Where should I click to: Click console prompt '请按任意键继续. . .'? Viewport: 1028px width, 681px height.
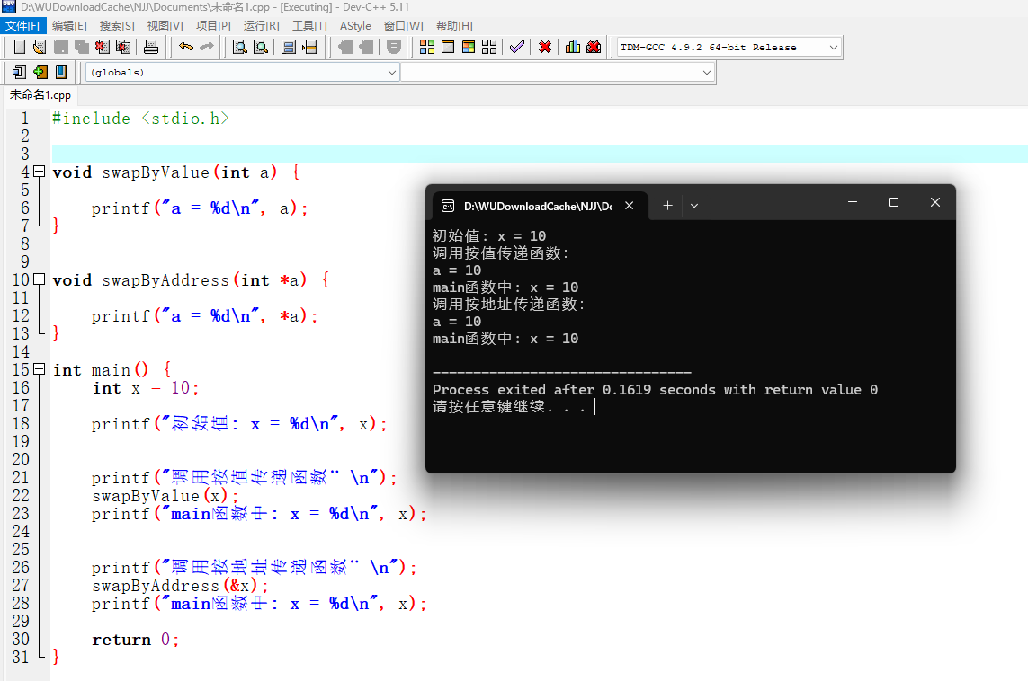click(x=509, y=407)
